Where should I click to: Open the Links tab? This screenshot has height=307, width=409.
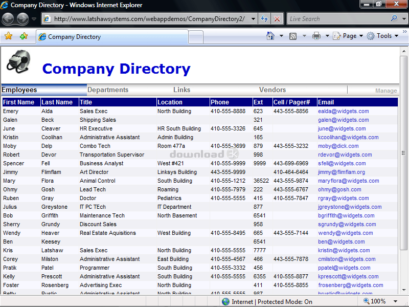182,90
